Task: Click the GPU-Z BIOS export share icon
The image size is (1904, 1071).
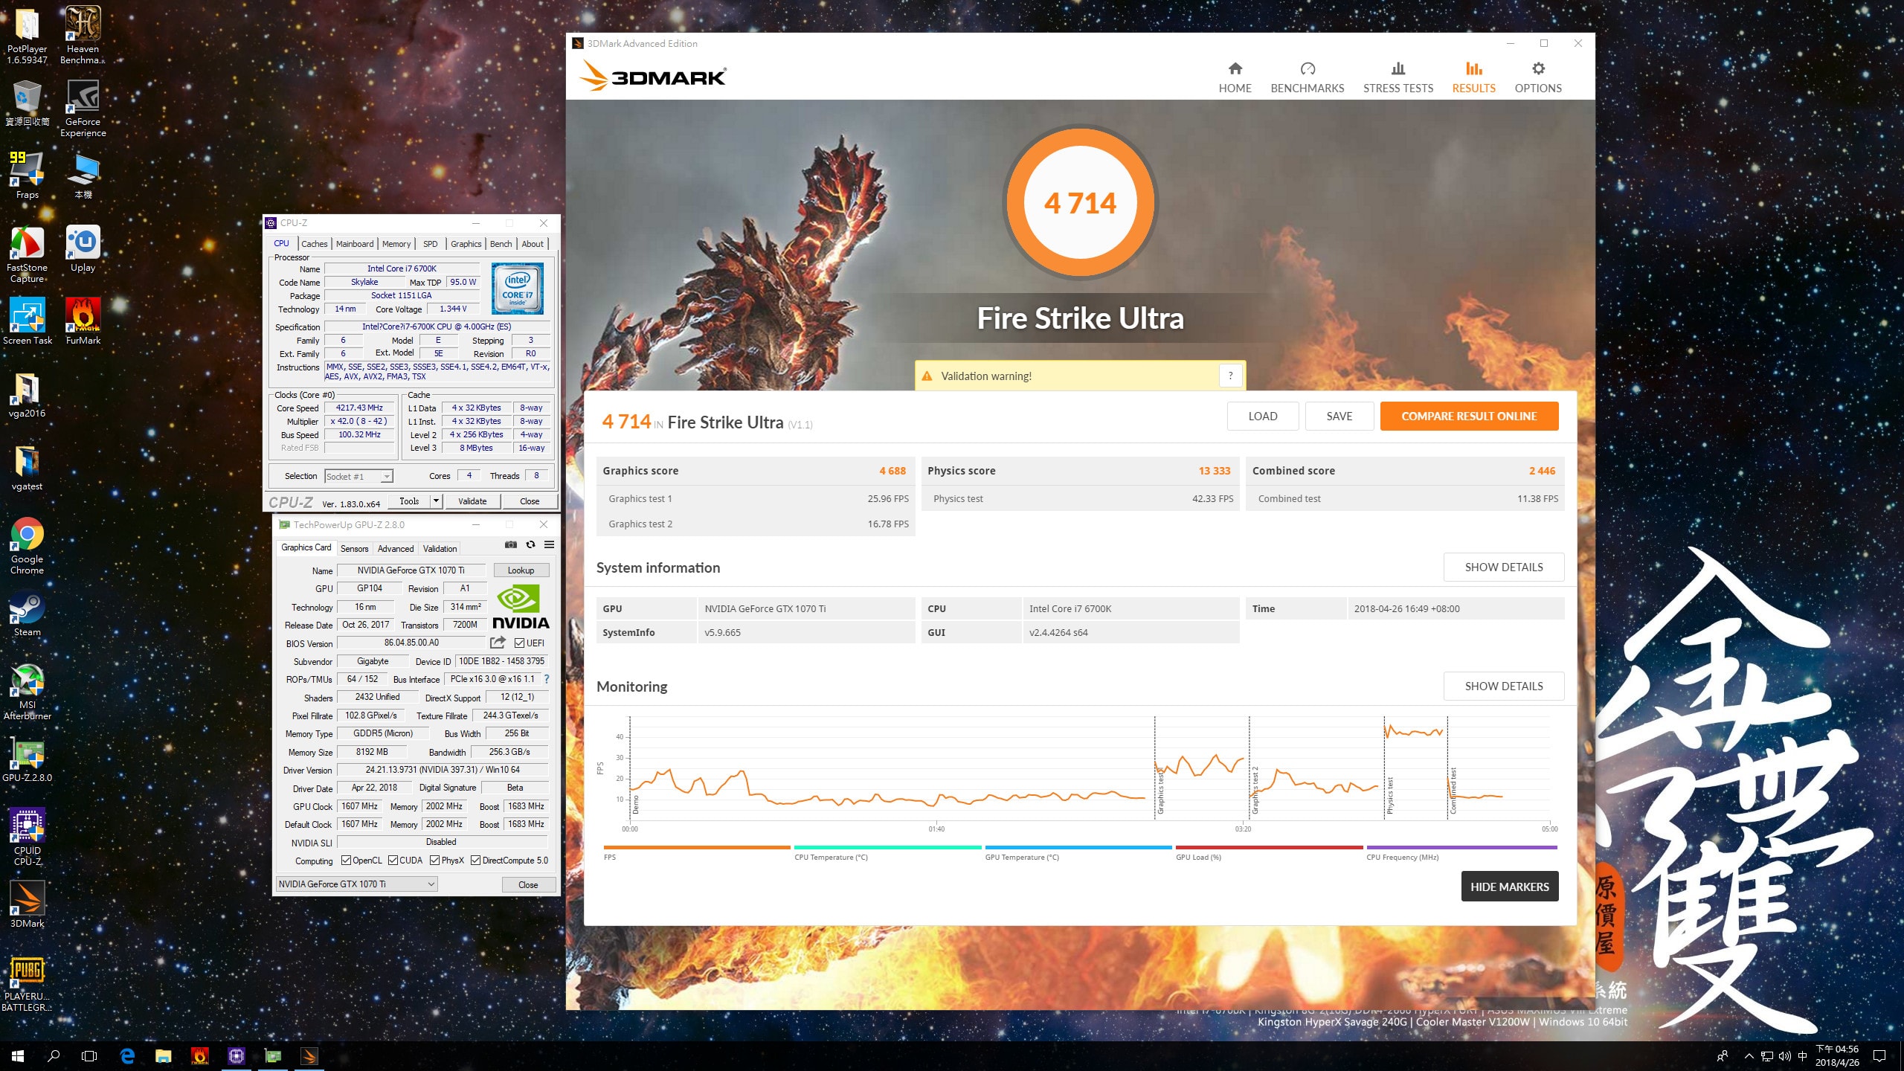Action: coord(498,643)
